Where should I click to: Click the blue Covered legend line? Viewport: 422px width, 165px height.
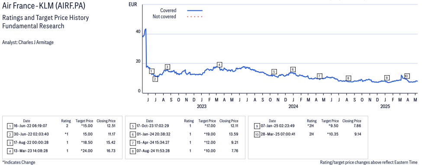pyautogui.click(x=195, y=10)
